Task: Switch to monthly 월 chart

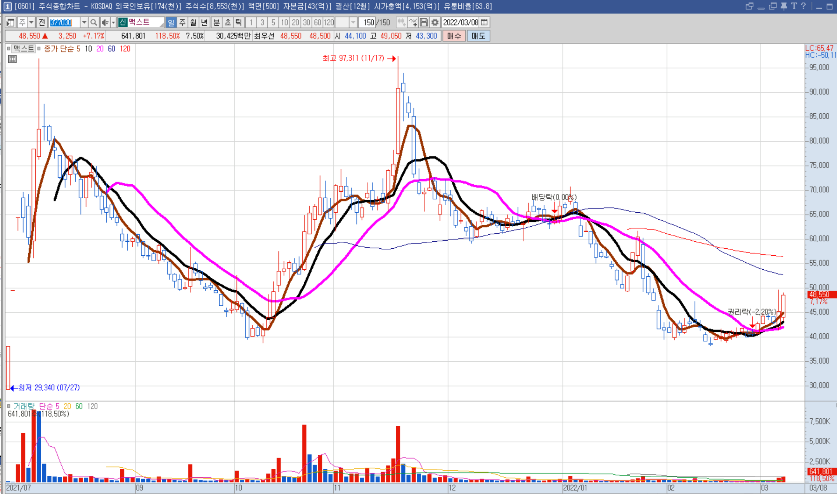Action: coord(193,23)
